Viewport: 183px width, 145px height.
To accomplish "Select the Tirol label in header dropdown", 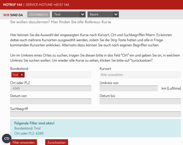I will pyautogui.click(x=66, y=15).
